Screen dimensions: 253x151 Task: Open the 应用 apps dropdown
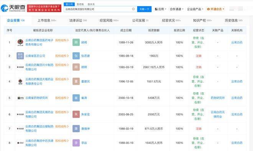coord(160,9)
